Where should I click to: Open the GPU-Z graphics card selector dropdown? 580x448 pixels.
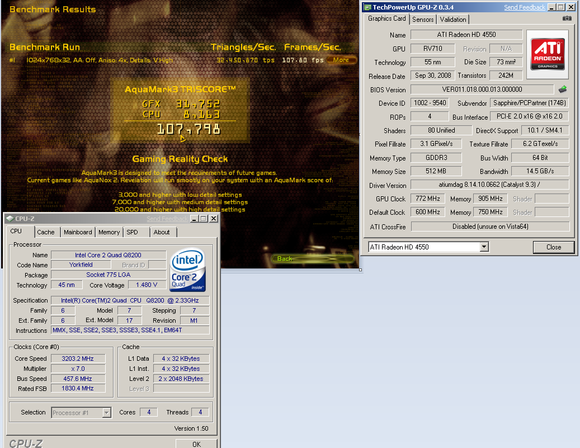[x=484, y=247]
